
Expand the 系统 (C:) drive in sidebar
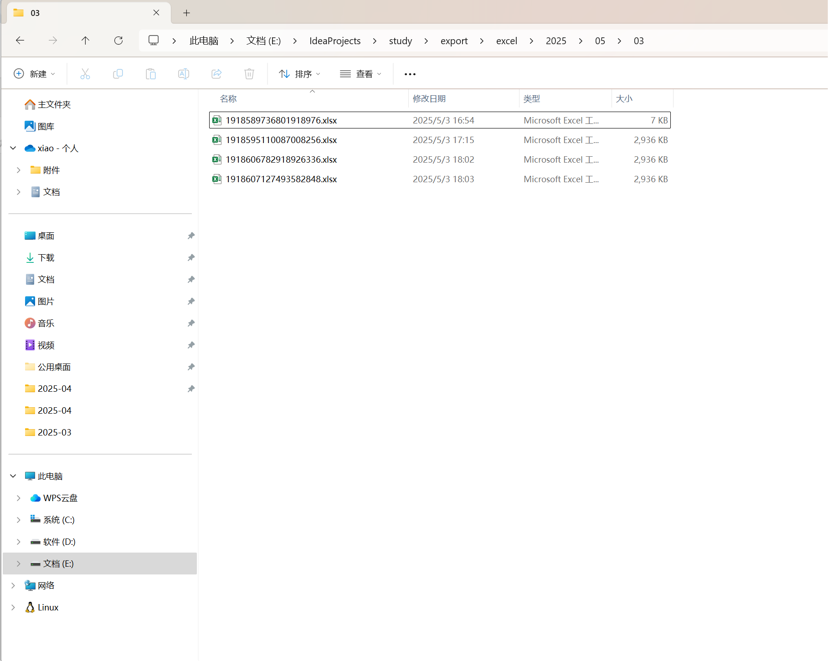click(18, 519)
